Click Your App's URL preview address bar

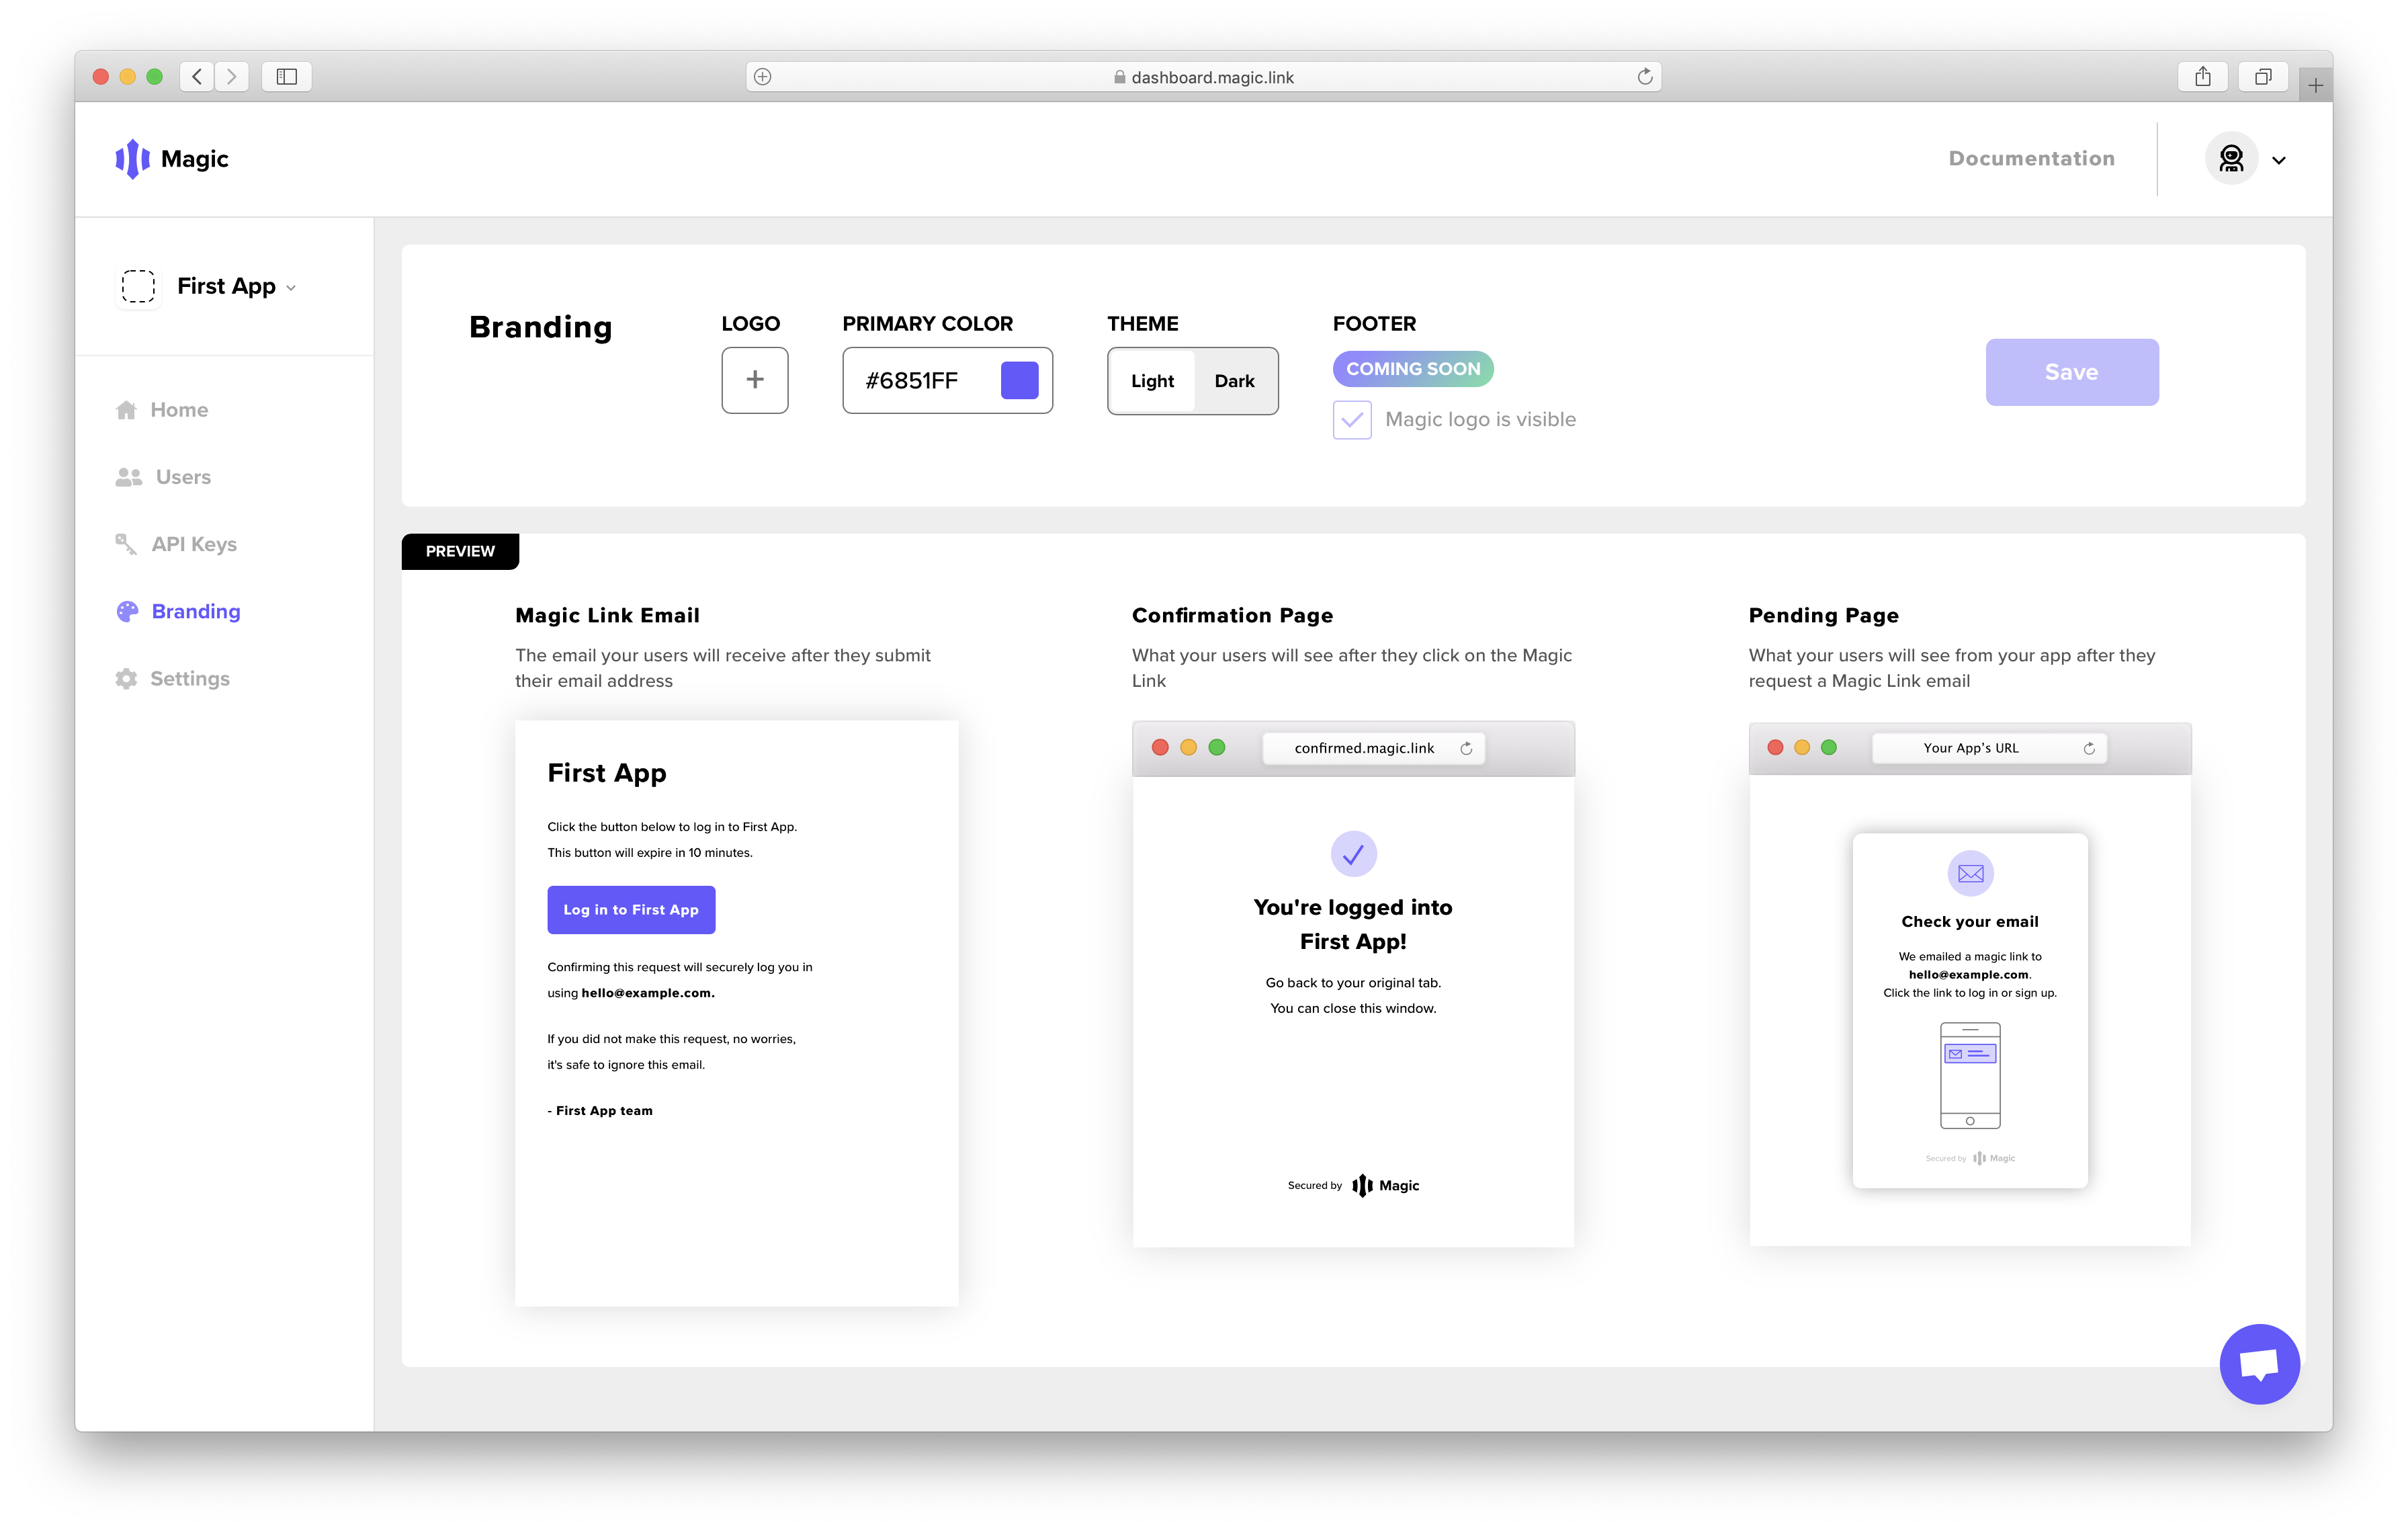click(x=1988, y=748)
